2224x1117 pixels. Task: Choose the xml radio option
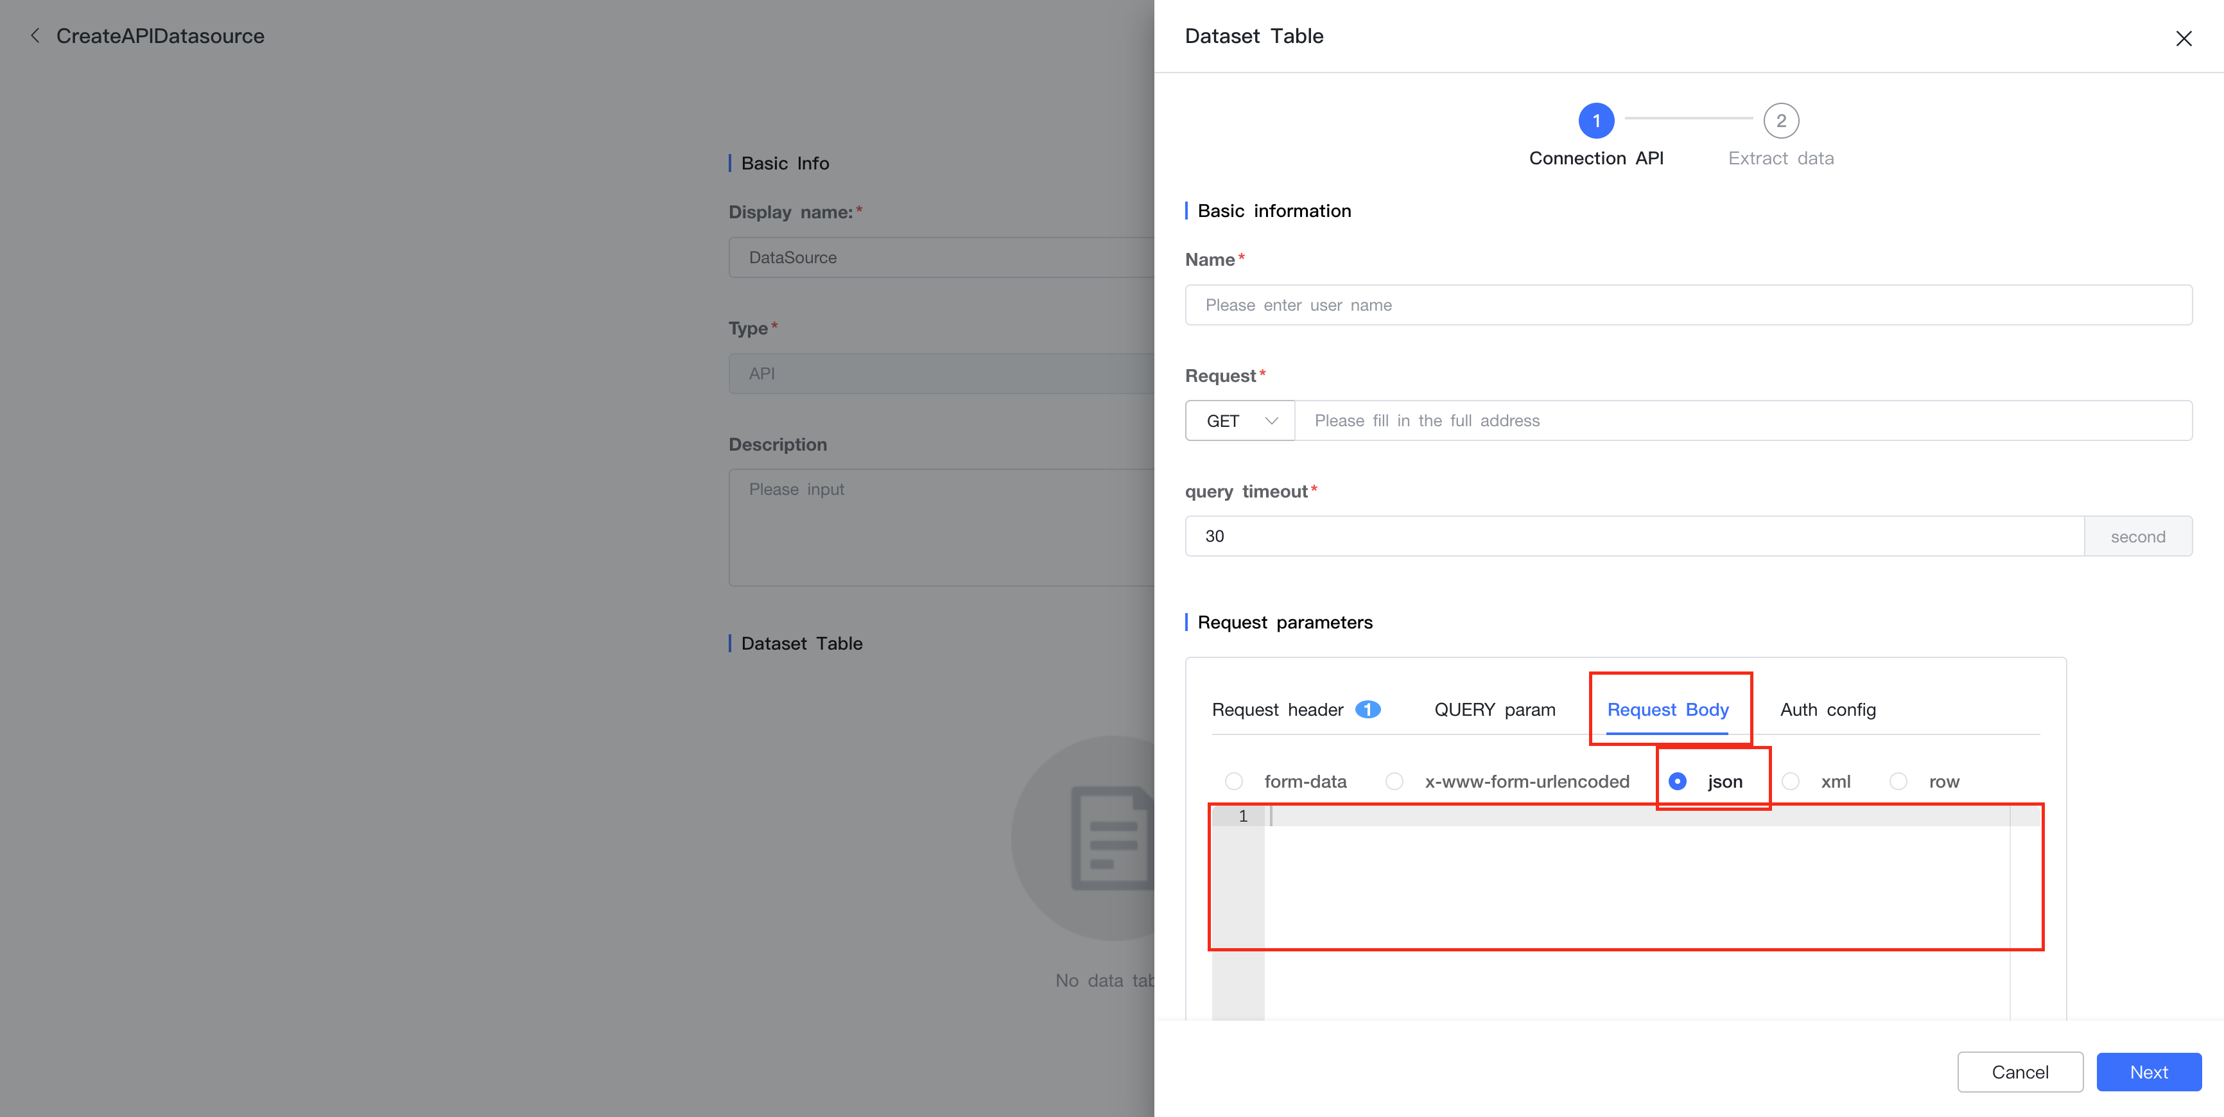pyautogui.click(x=1791, y=781)
